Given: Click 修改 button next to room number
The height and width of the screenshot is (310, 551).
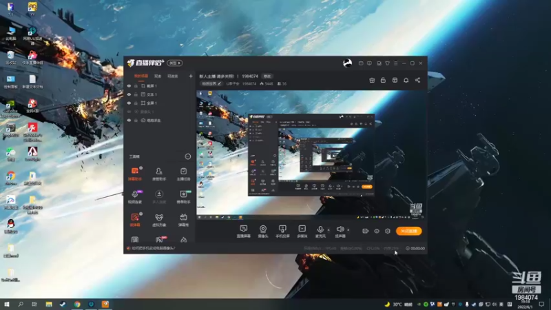Looking at the screenshot, I should point(267,76).
